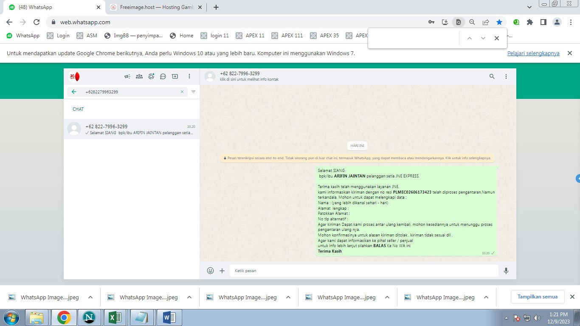Open File Explorer from taskbar
580x326 pixels.
pos(37,318)
